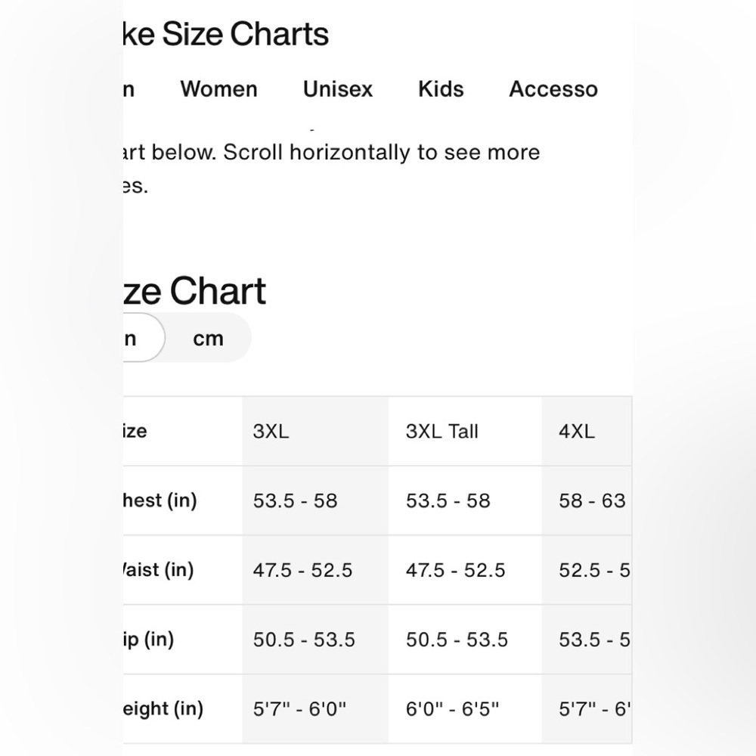
Task: Click the Chest (in) row label
Action: point(160,500)
